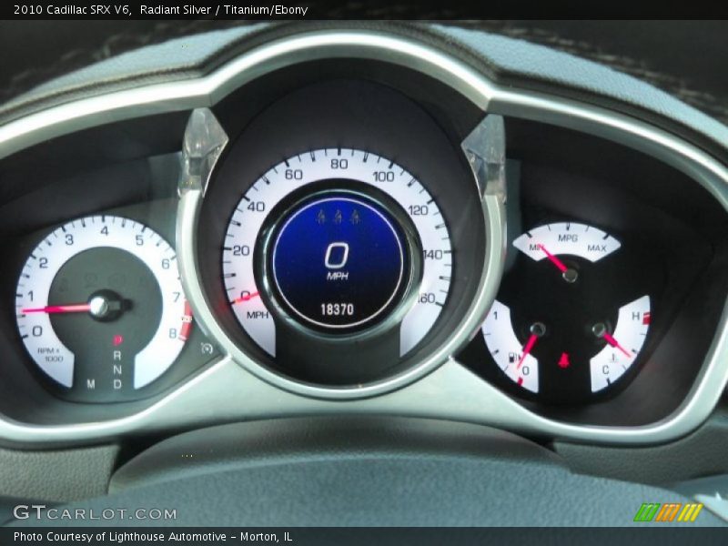Click the 1 full mark on fuel gauge
The image size is (728, 546).
(495, 316)
